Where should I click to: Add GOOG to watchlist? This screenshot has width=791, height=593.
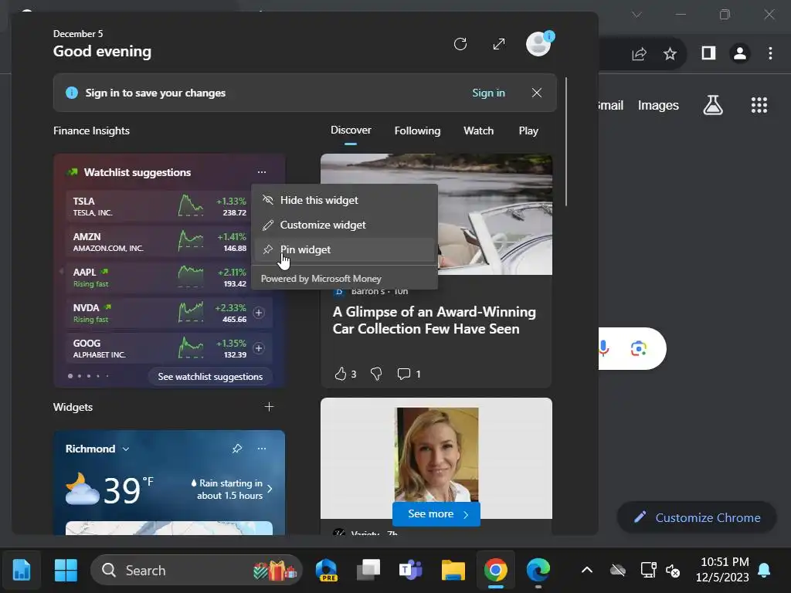(x=258, y=348)
